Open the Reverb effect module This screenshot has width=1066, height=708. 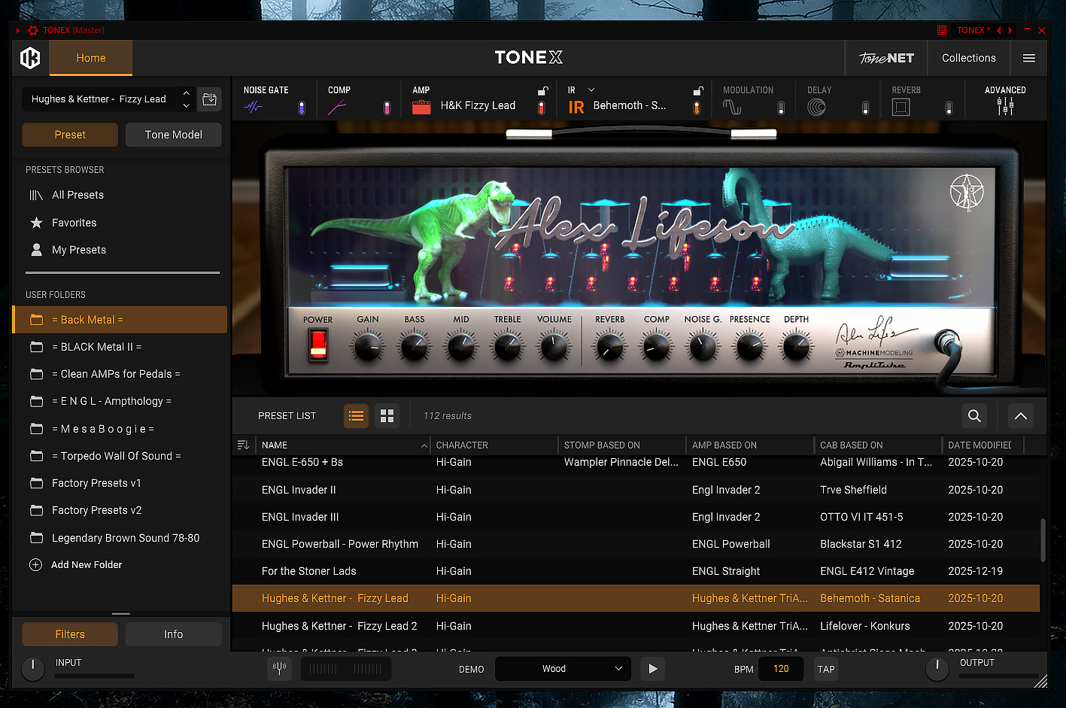(900, 107)
